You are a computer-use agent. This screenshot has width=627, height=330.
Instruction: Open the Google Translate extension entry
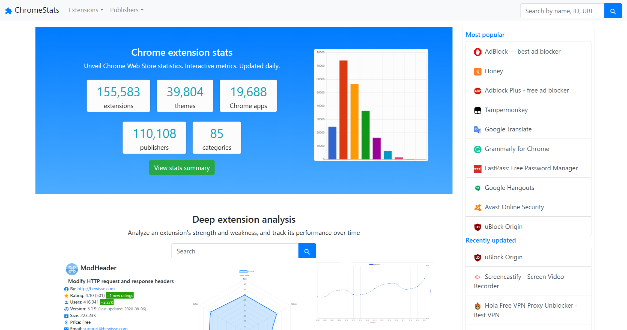528,129
